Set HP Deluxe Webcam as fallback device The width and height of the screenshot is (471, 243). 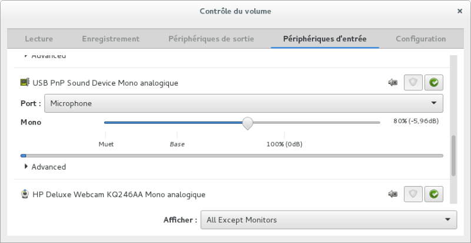coord(434,194)
